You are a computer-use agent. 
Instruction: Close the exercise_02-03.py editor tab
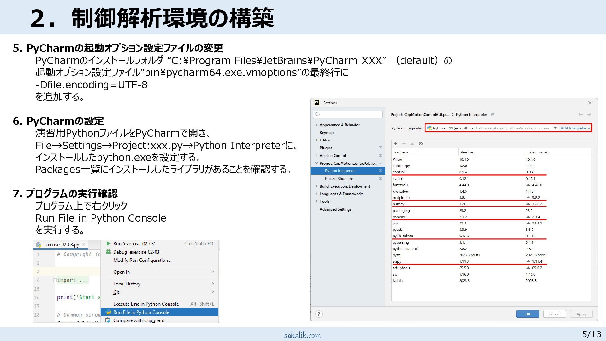point(84,244)
